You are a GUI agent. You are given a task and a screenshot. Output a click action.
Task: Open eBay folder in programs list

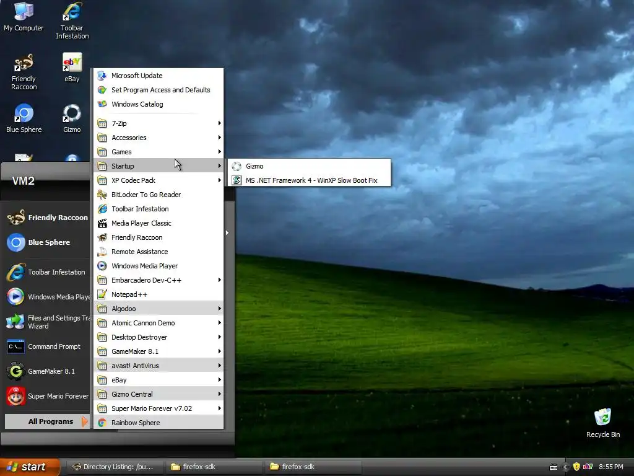click(158, 380)
